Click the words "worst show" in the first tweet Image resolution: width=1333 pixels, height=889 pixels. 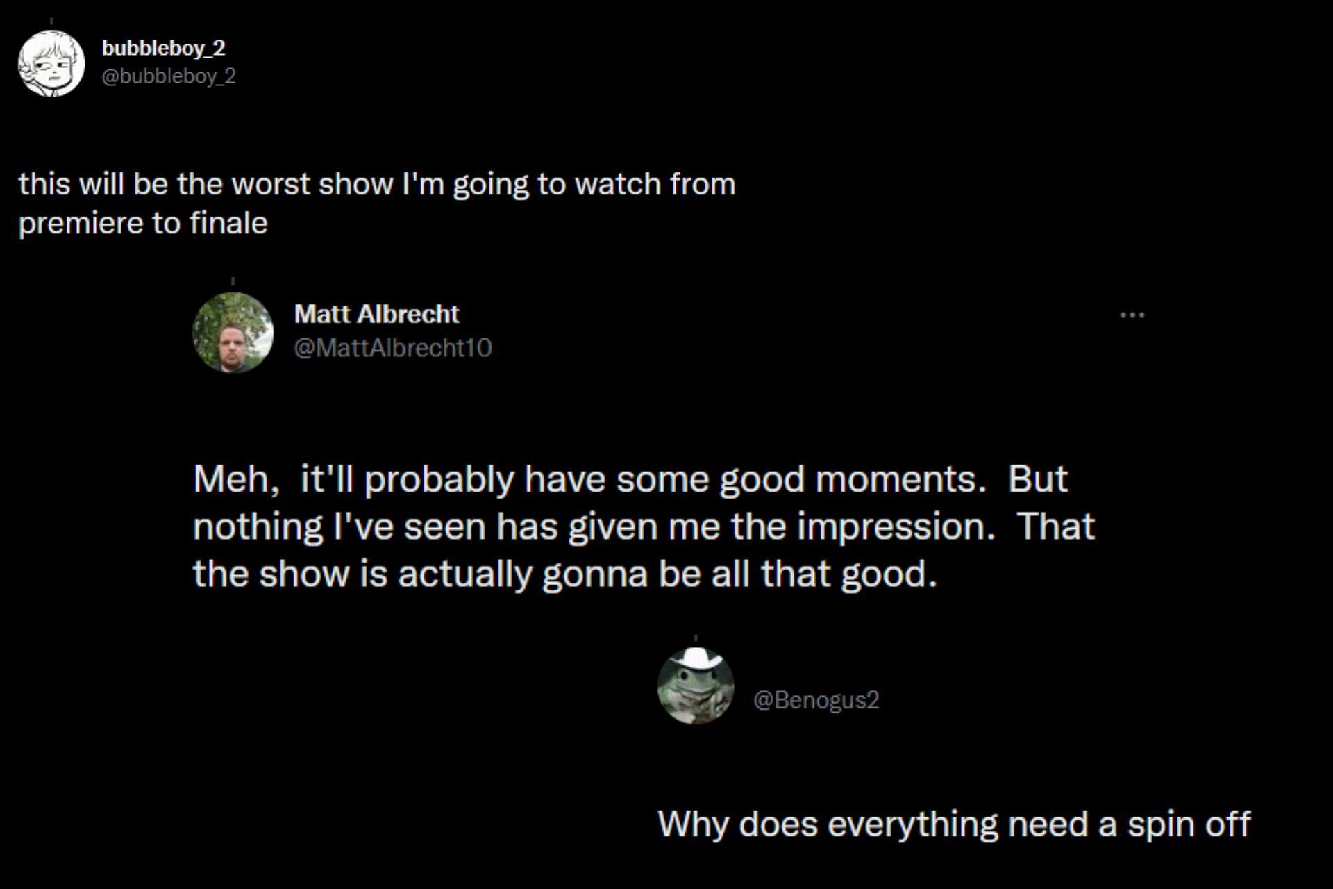pyautogui.click(x=312, y=184)
